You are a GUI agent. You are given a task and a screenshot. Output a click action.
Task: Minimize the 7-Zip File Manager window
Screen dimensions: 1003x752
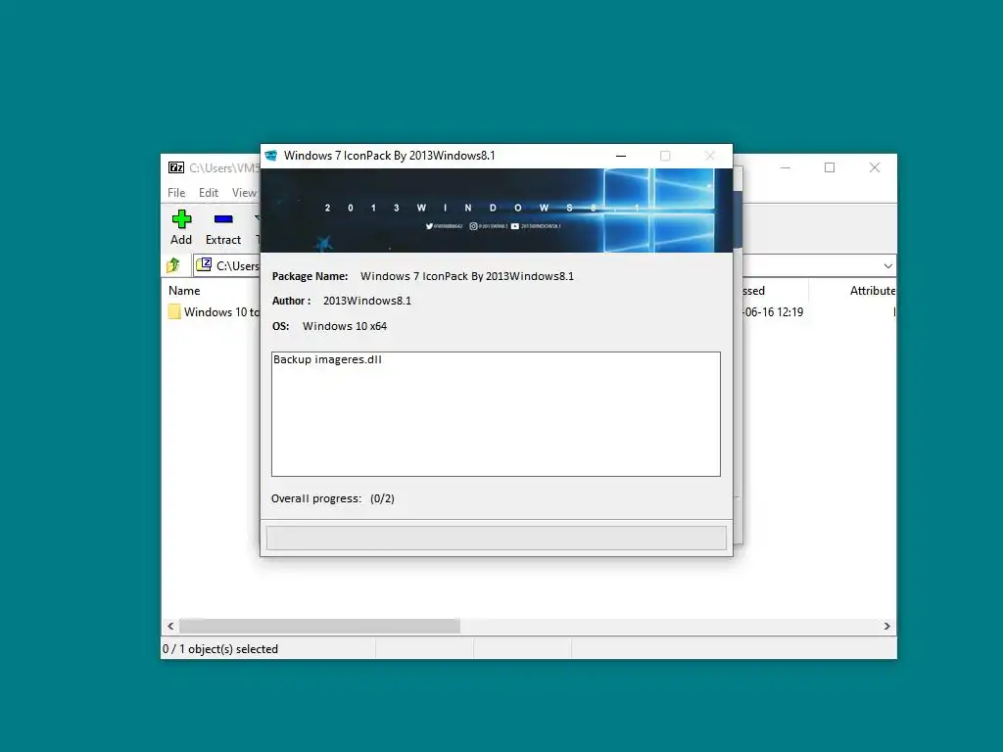point(786,167)
